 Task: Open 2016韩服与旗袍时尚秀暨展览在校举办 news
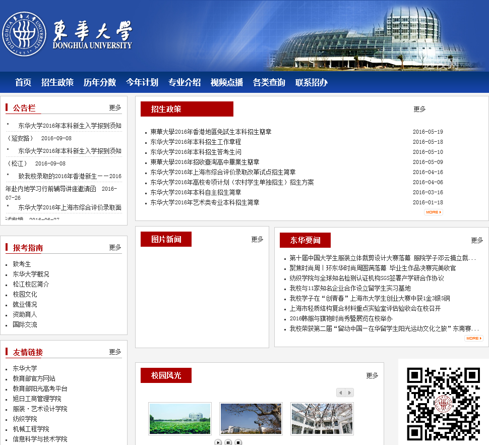point(341,319)
